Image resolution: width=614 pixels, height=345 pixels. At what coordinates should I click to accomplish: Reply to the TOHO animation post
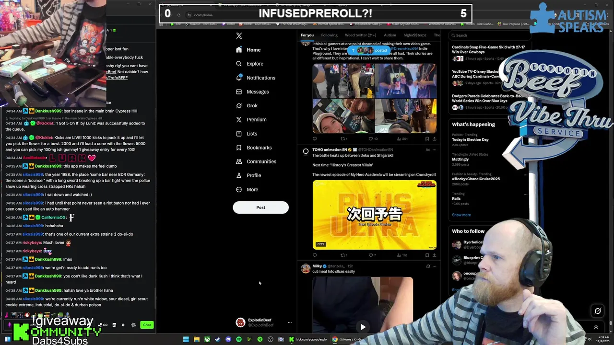[x=315, y=255]
